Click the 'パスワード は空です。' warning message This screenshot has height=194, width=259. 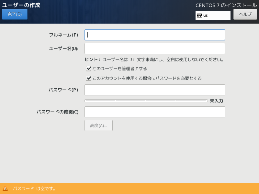pos(34,189)
